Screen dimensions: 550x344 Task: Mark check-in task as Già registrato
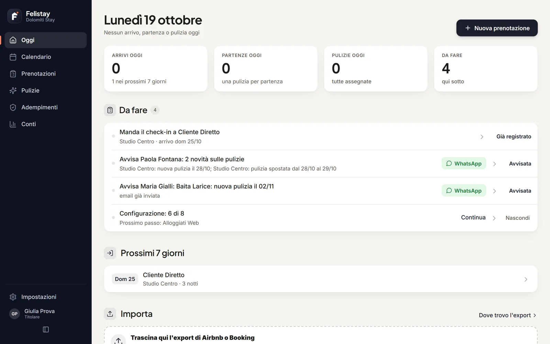tap(514, 137)
